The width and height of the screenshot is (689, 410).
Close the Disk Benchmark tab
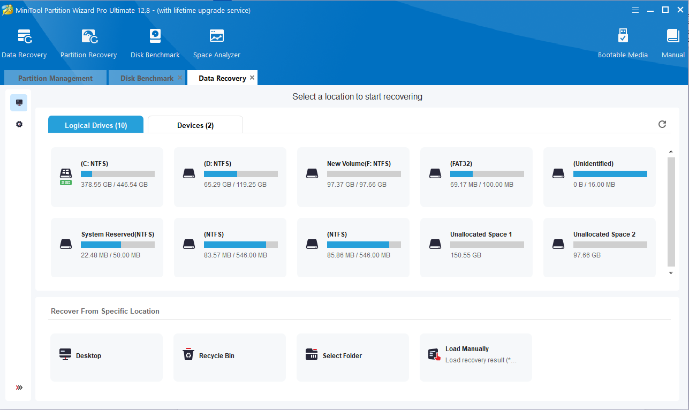180,78
